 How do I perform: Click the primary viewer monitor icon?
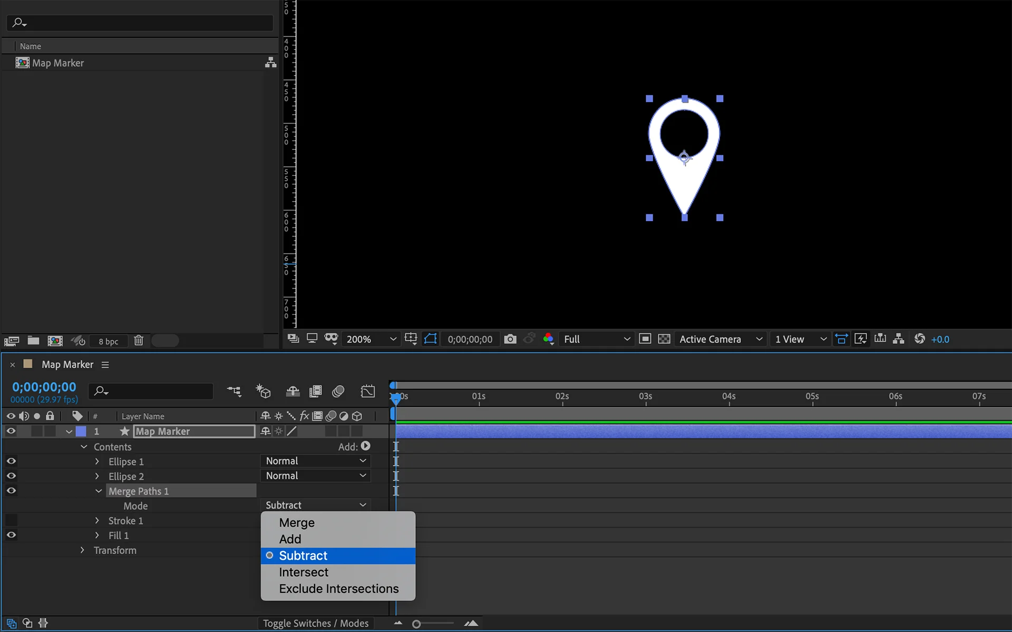pyautogui.click(x=312, y=339)
